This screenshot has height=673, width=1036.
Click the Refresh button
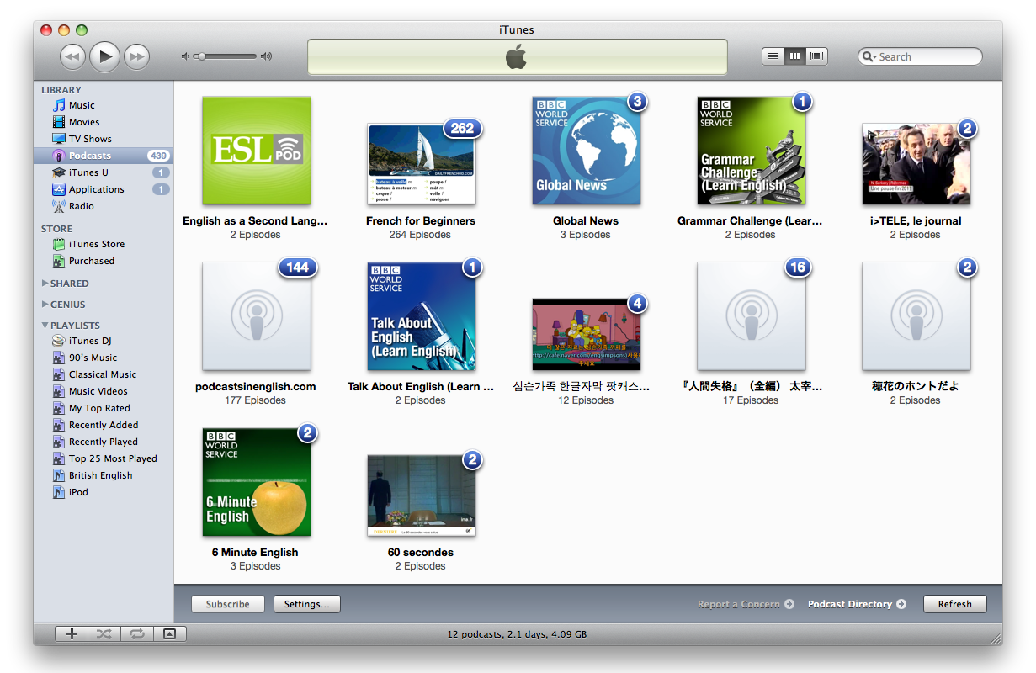[955, 604]
